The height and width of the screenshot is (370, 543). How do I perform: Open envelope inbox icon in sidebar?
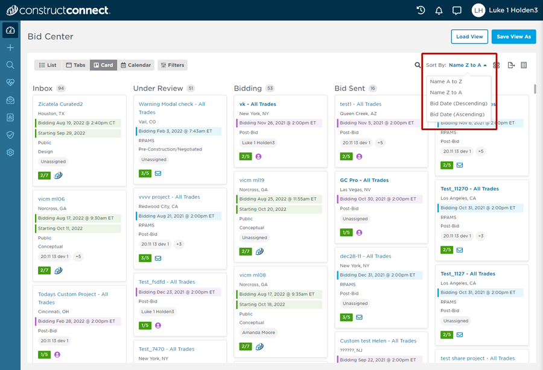click(10, 100)
